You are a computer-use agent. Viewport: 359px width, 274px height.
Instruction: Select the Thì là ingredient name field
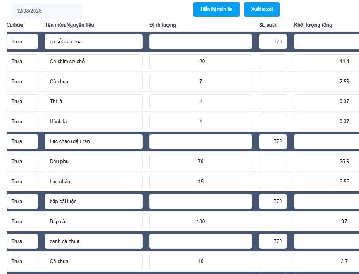(93, 102)
